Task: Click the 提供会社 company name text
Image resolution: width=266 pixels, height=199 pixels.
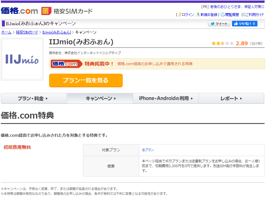Action: [85, 53]
